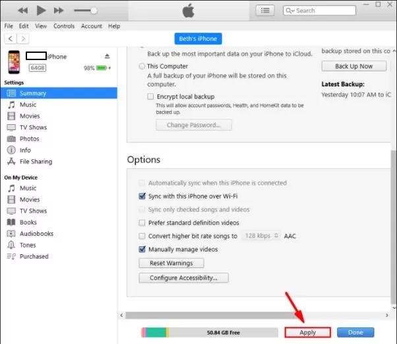Click the Apply button
The height and width of the screenshot is (344, 397).
307,333
